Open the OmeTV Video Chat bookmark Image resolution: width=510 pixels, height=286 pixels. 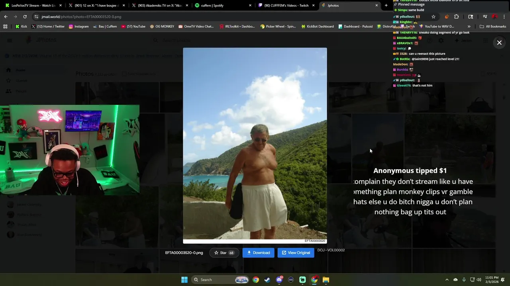click(x=196, y=27)
